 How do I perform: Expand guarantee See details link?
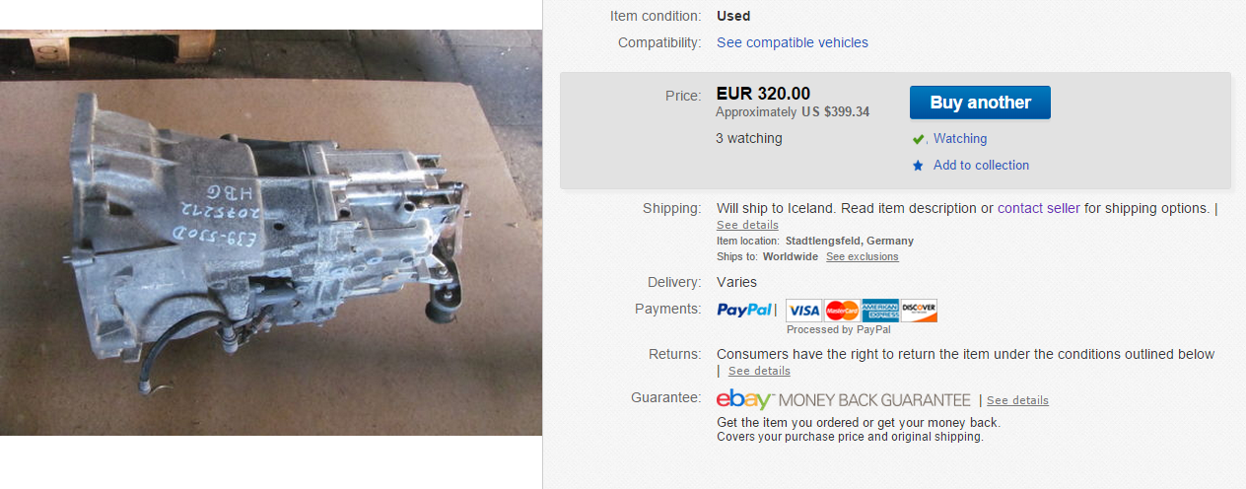[x=1017, y=400]
